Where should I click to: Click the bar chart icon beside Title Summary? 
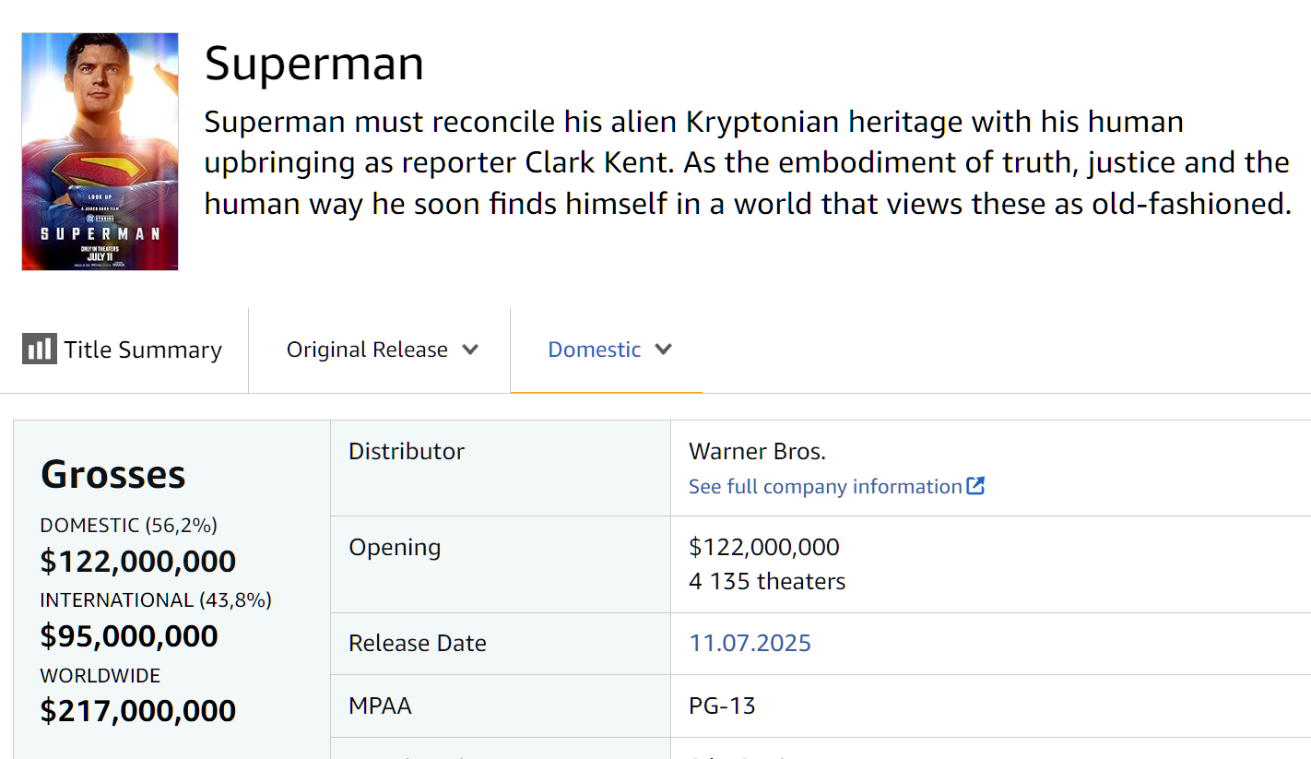tap(40, 350)
